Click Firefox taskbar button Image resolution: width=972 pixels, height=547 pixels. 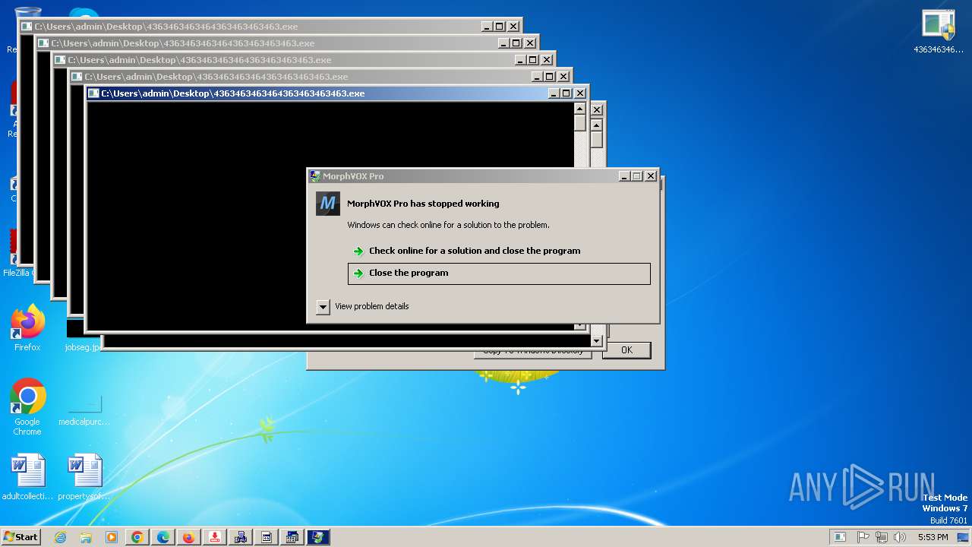click(x=189, y=537)
